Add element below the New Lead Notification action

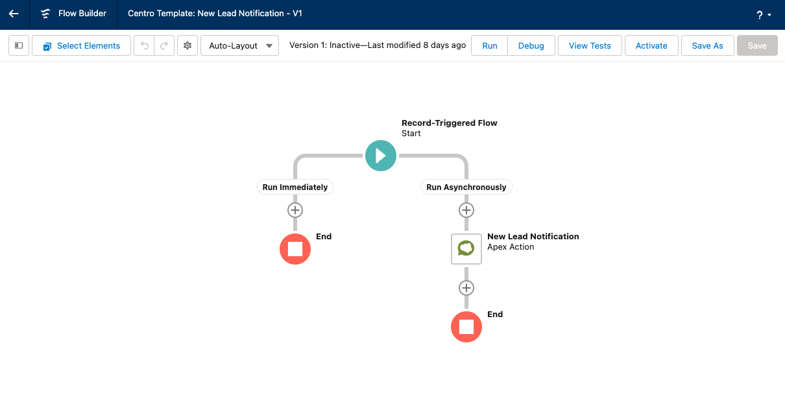tap(466, 287)
